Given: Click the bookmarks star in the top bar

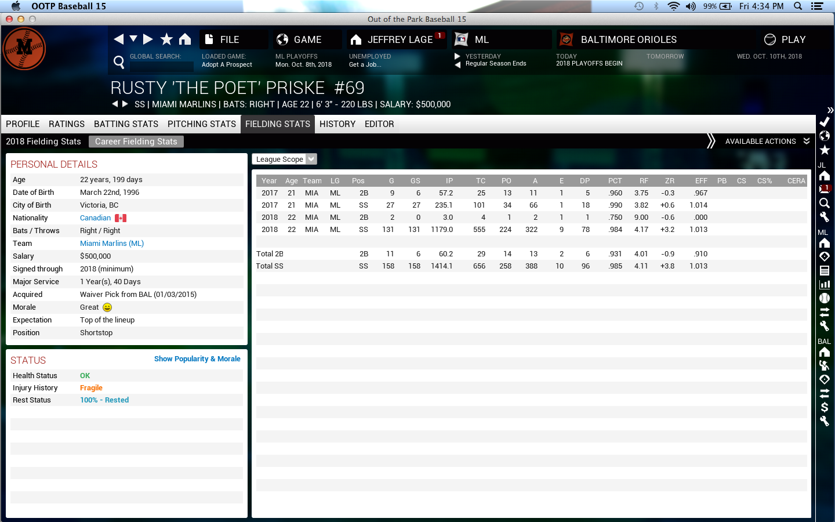Looking at the screenshot, I should [166, 39].
